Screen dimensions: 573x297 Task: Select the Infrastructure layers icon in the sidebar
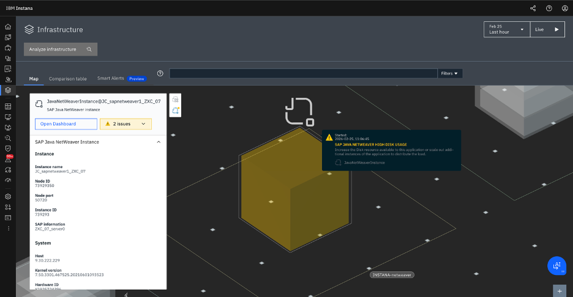tap(8, 90)
